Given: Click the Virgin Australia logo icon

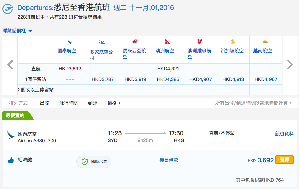Looking at the screenshot, I should click(x=200, y=41).
